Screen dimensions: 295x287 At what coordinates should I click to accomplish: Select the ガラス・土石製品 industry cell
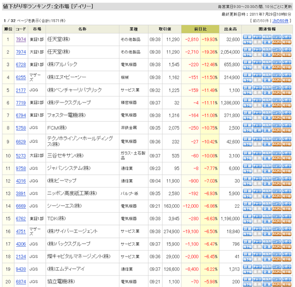coord(134,156)
